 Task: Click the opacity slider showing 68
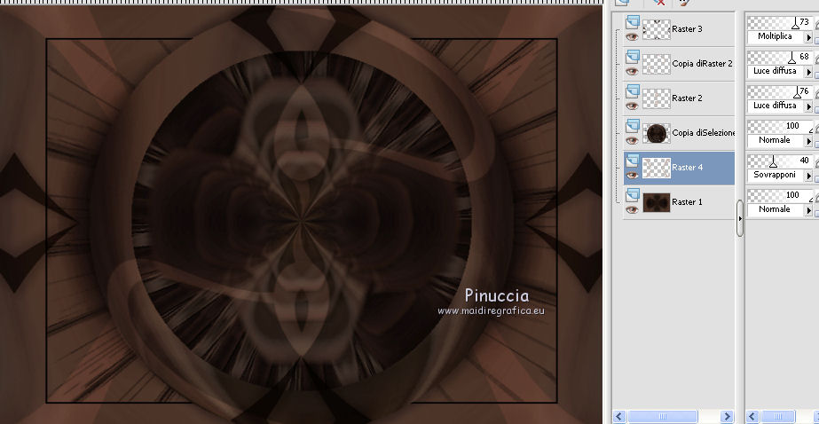780,57
